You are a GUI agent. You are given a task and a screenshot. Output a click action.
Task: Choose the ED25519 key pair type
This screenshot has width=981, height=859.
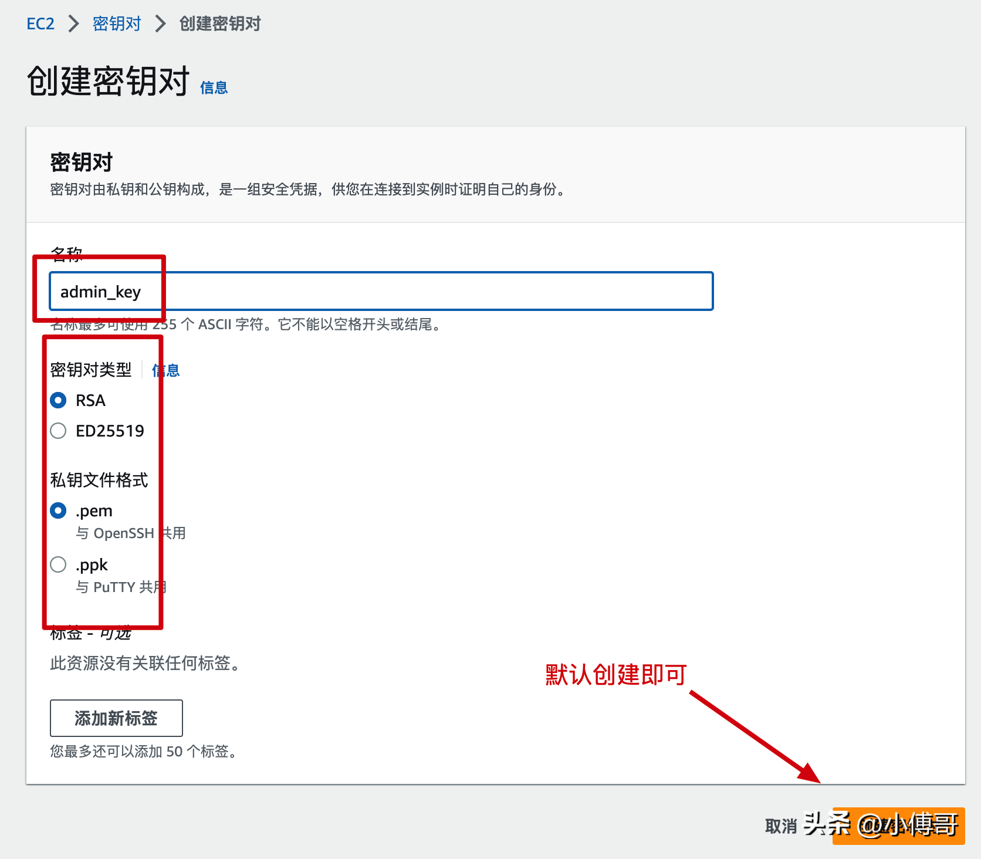[x=58, y=431]
